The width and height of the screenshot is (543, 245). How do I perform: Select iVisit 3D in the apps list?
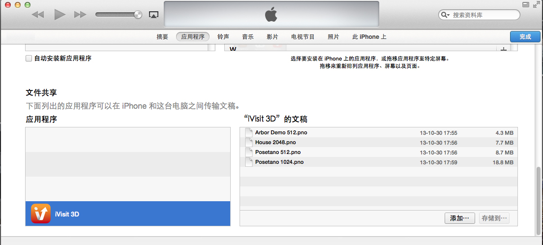pos(128,214)
